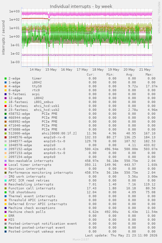The width and height of the screenshot is (162, 243).
Task: Click the dark red enp2s0-rx-0 legend swatch
Action: [6, 137]
